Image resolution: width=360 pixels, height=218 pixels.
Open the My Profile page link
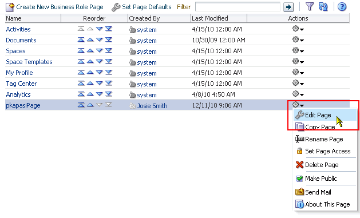19,73
